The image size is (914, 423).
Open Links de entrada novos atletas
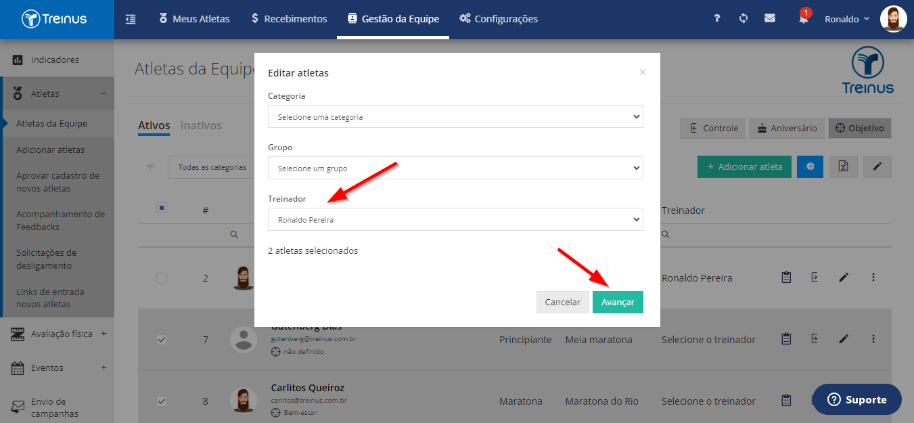[50, 298]
